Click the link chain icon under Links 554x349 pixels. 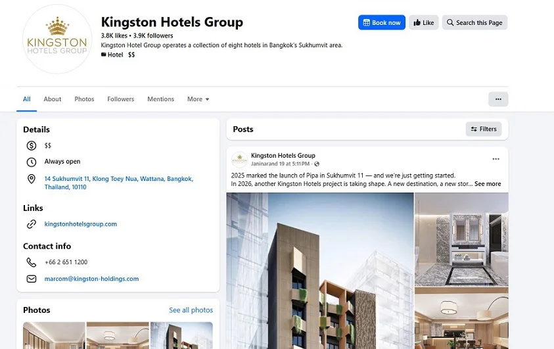(x=32, y=224)
